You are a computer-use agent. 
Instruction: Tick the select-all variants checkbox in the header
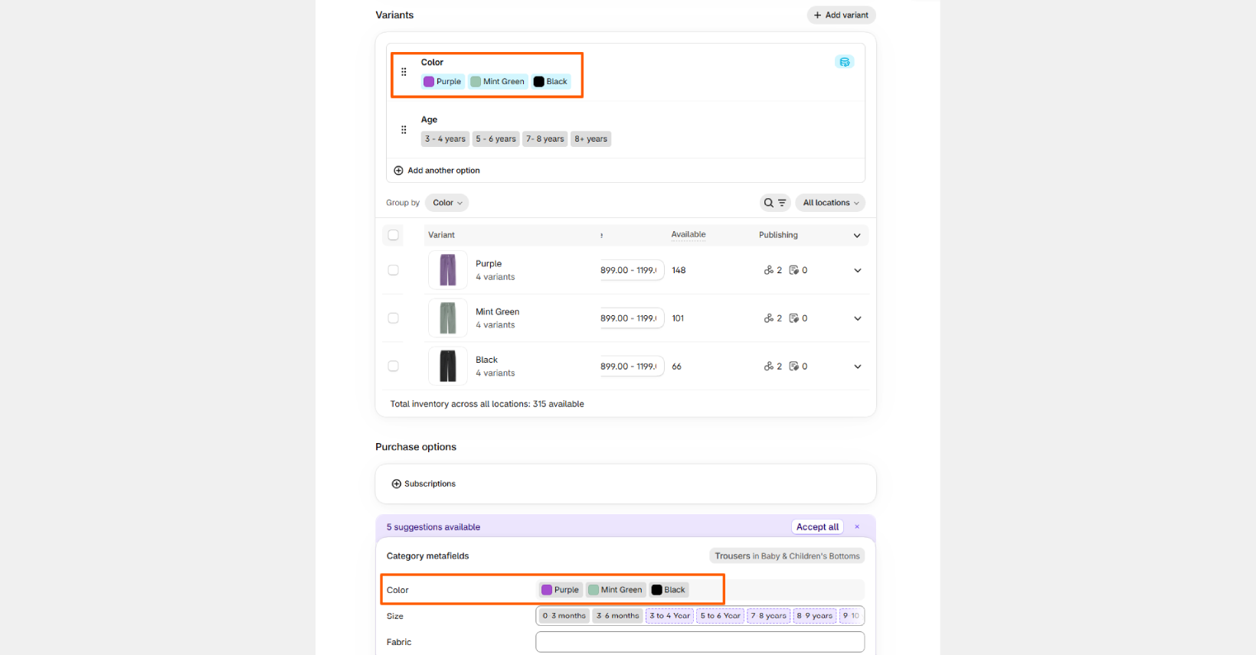click(x=393, y=235)
